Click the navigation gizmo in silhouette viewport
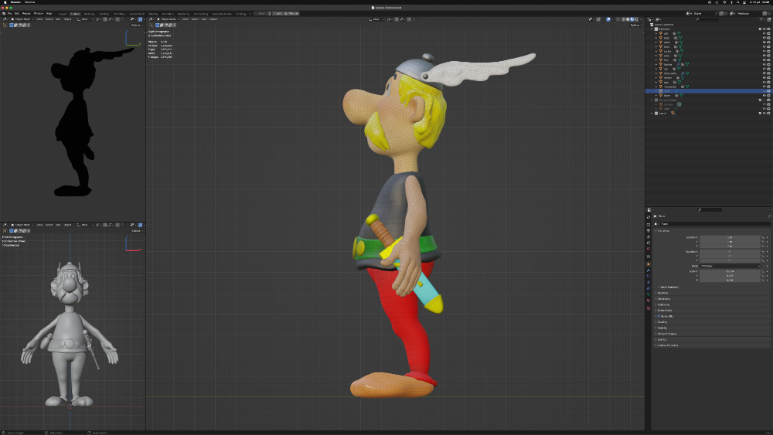Image resolution: width=773 pixels, height=435 pixels. [132, 39]
